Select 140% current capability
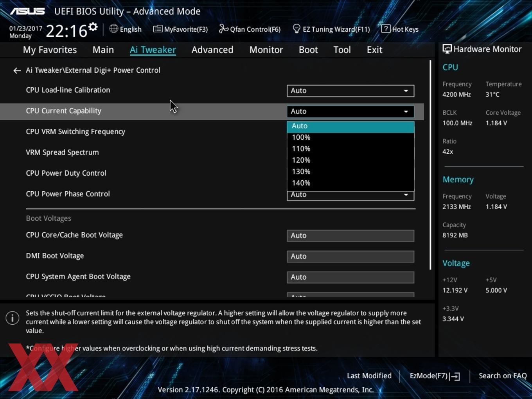Image resolution: width=532 pixels, height=399 pixels. pos(350,183)
